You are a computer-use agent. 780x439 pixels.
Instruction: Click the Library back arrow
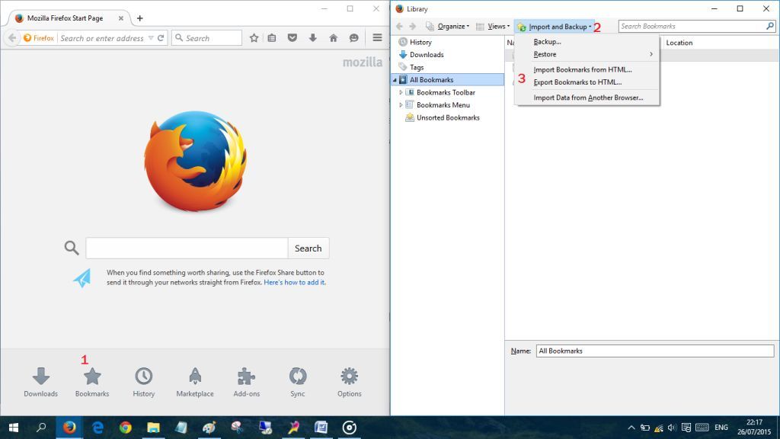(x=399, y=27)
